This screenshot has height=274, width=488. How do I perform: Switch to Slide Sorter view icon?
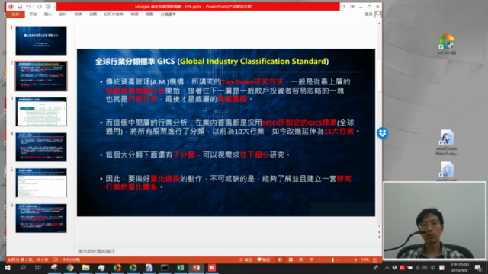click(291, 260)
